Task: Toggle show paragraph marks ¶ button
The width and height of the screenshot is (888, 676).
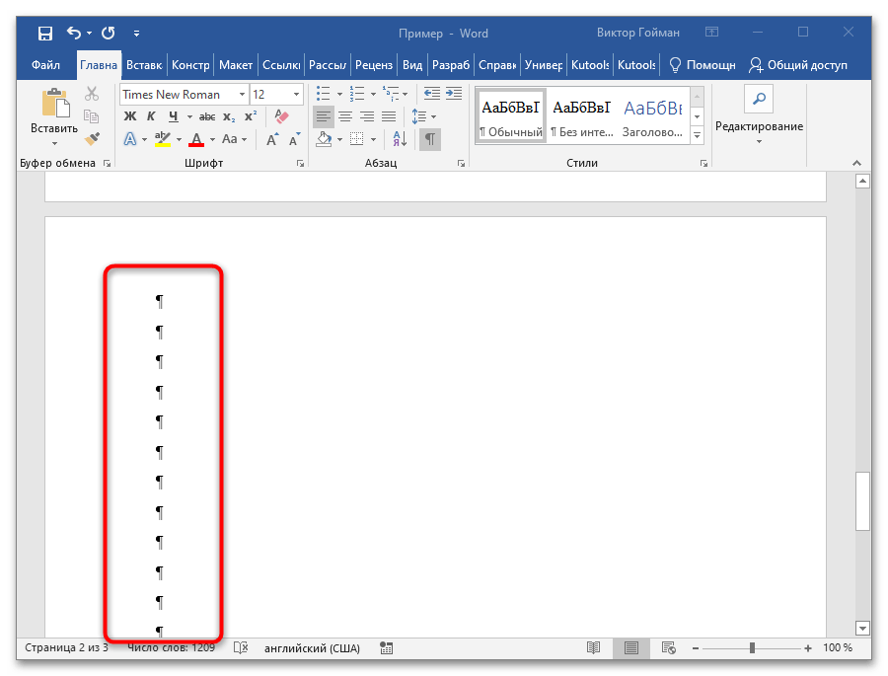Action: [430, 139]
